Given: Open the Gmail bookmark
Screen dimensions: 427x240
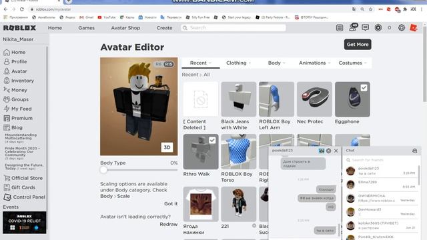Looking at the screenshot, I should click(x=86, y=17).
